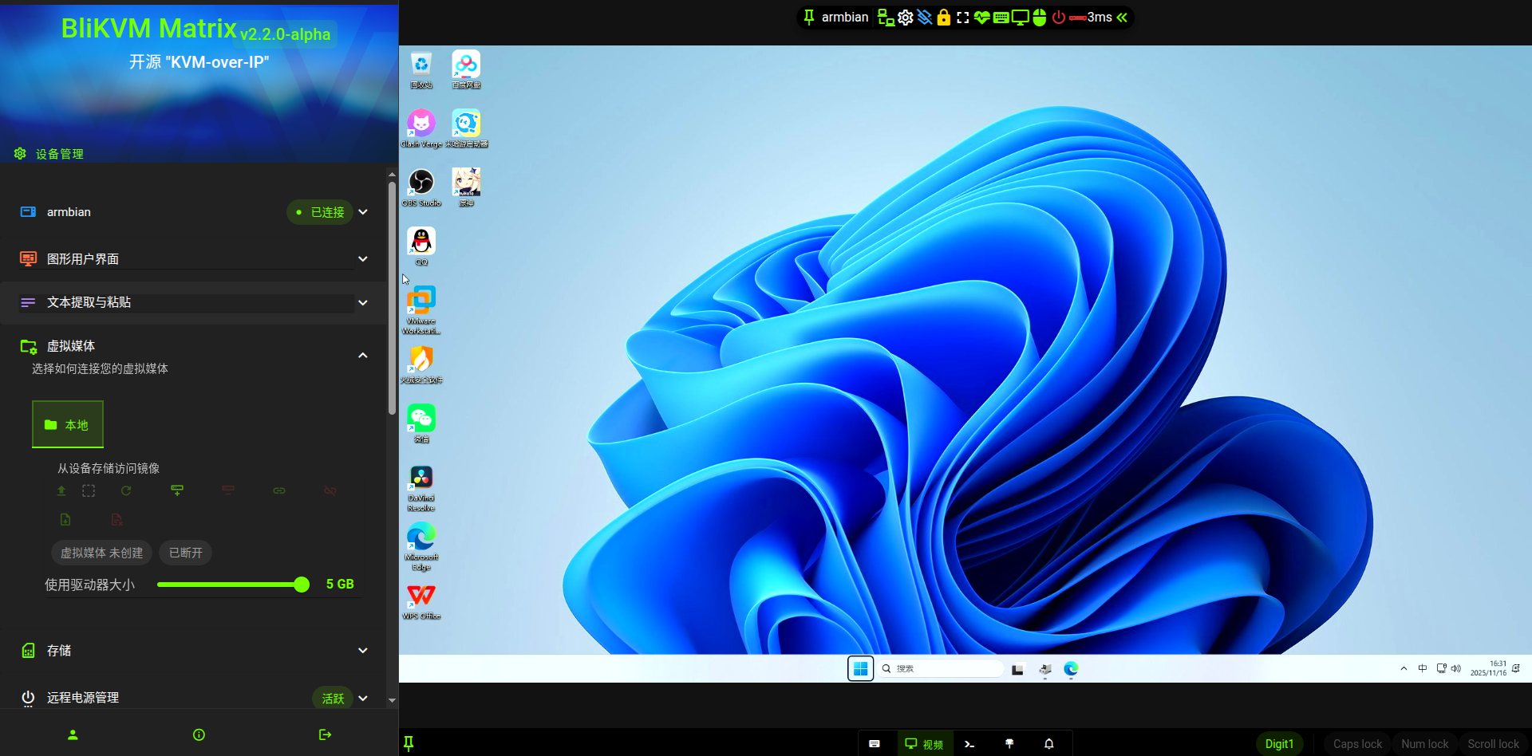Click the refresh icon in virtual media panel
Screen dimensions: 1532x756
click(x=126, y=490)
